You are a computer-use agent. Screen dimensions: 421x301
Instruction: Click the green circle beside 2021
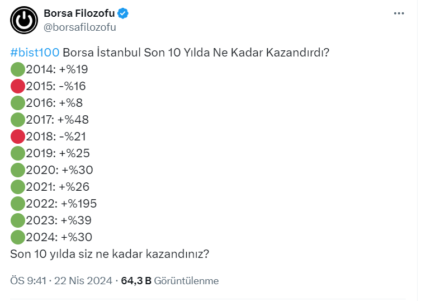pyautogui.click(x=18, y=187)
